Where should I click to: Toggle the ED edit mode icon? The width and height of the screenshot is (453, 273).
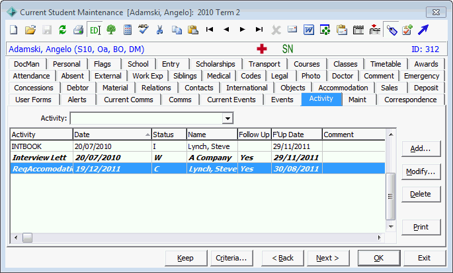coord(95,30)
